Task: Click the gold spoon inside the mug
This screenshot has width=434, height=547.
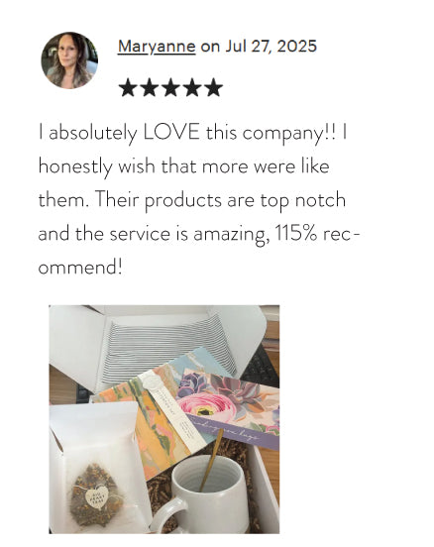Action: coord(211,460)
